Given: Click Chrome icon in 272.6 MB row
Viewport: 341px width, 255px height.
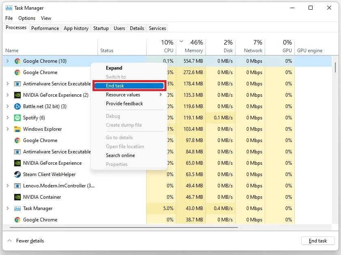Looking at the screenshot, I should click(x=17, y=72).
